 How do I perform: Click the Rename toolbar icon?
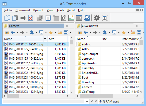23,18
